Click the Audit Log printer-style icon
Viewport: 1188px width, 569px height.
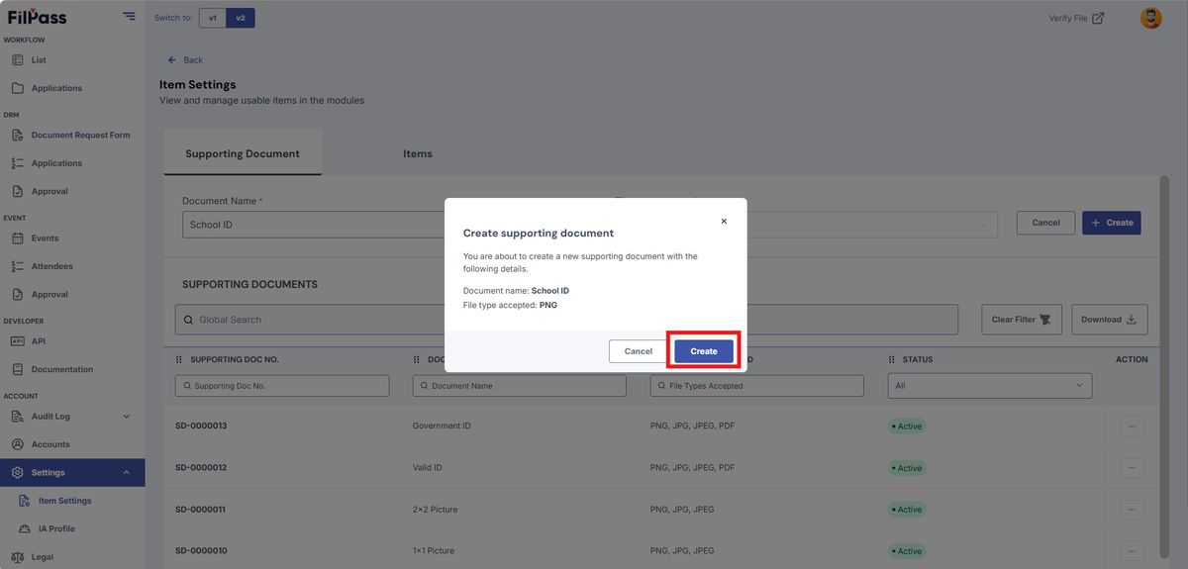click(18, 417)
